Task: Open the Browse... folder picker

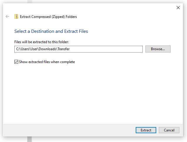Action: point(158,49)
